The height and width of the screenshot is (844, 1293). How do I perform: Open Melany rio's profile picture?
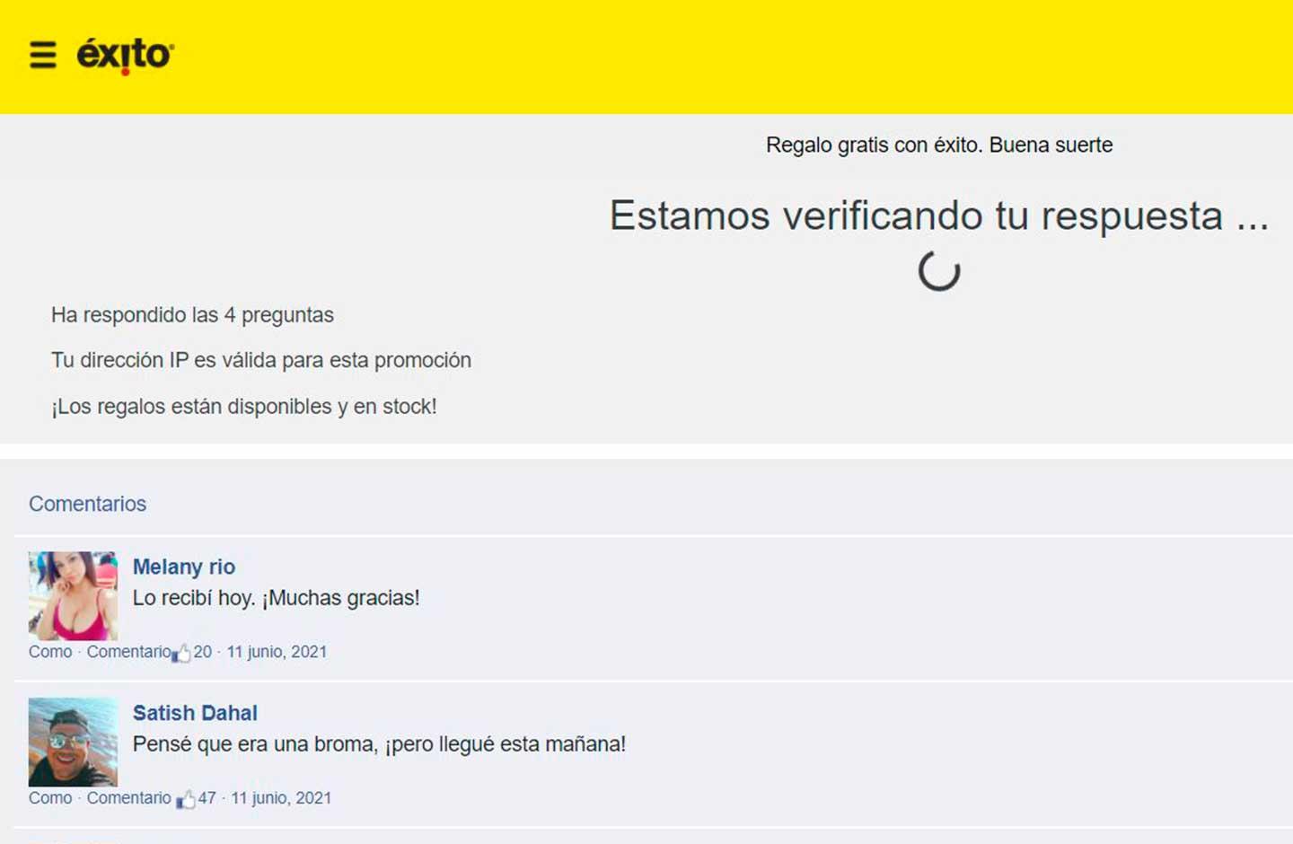coord(73,595)
